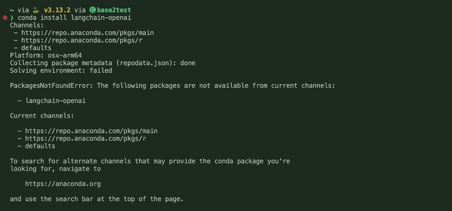
Task: Click the base2test environment name
Action: pyautogui.click(x=115, y=10)
